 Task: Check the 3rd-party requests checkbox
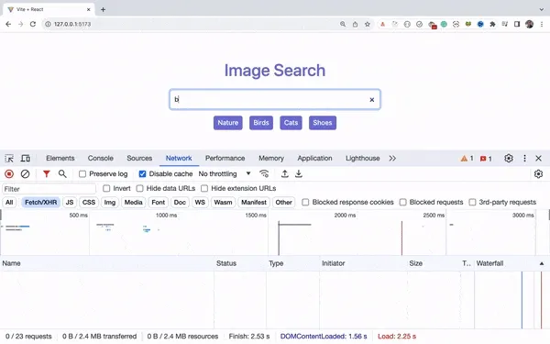tap(472, 202)
